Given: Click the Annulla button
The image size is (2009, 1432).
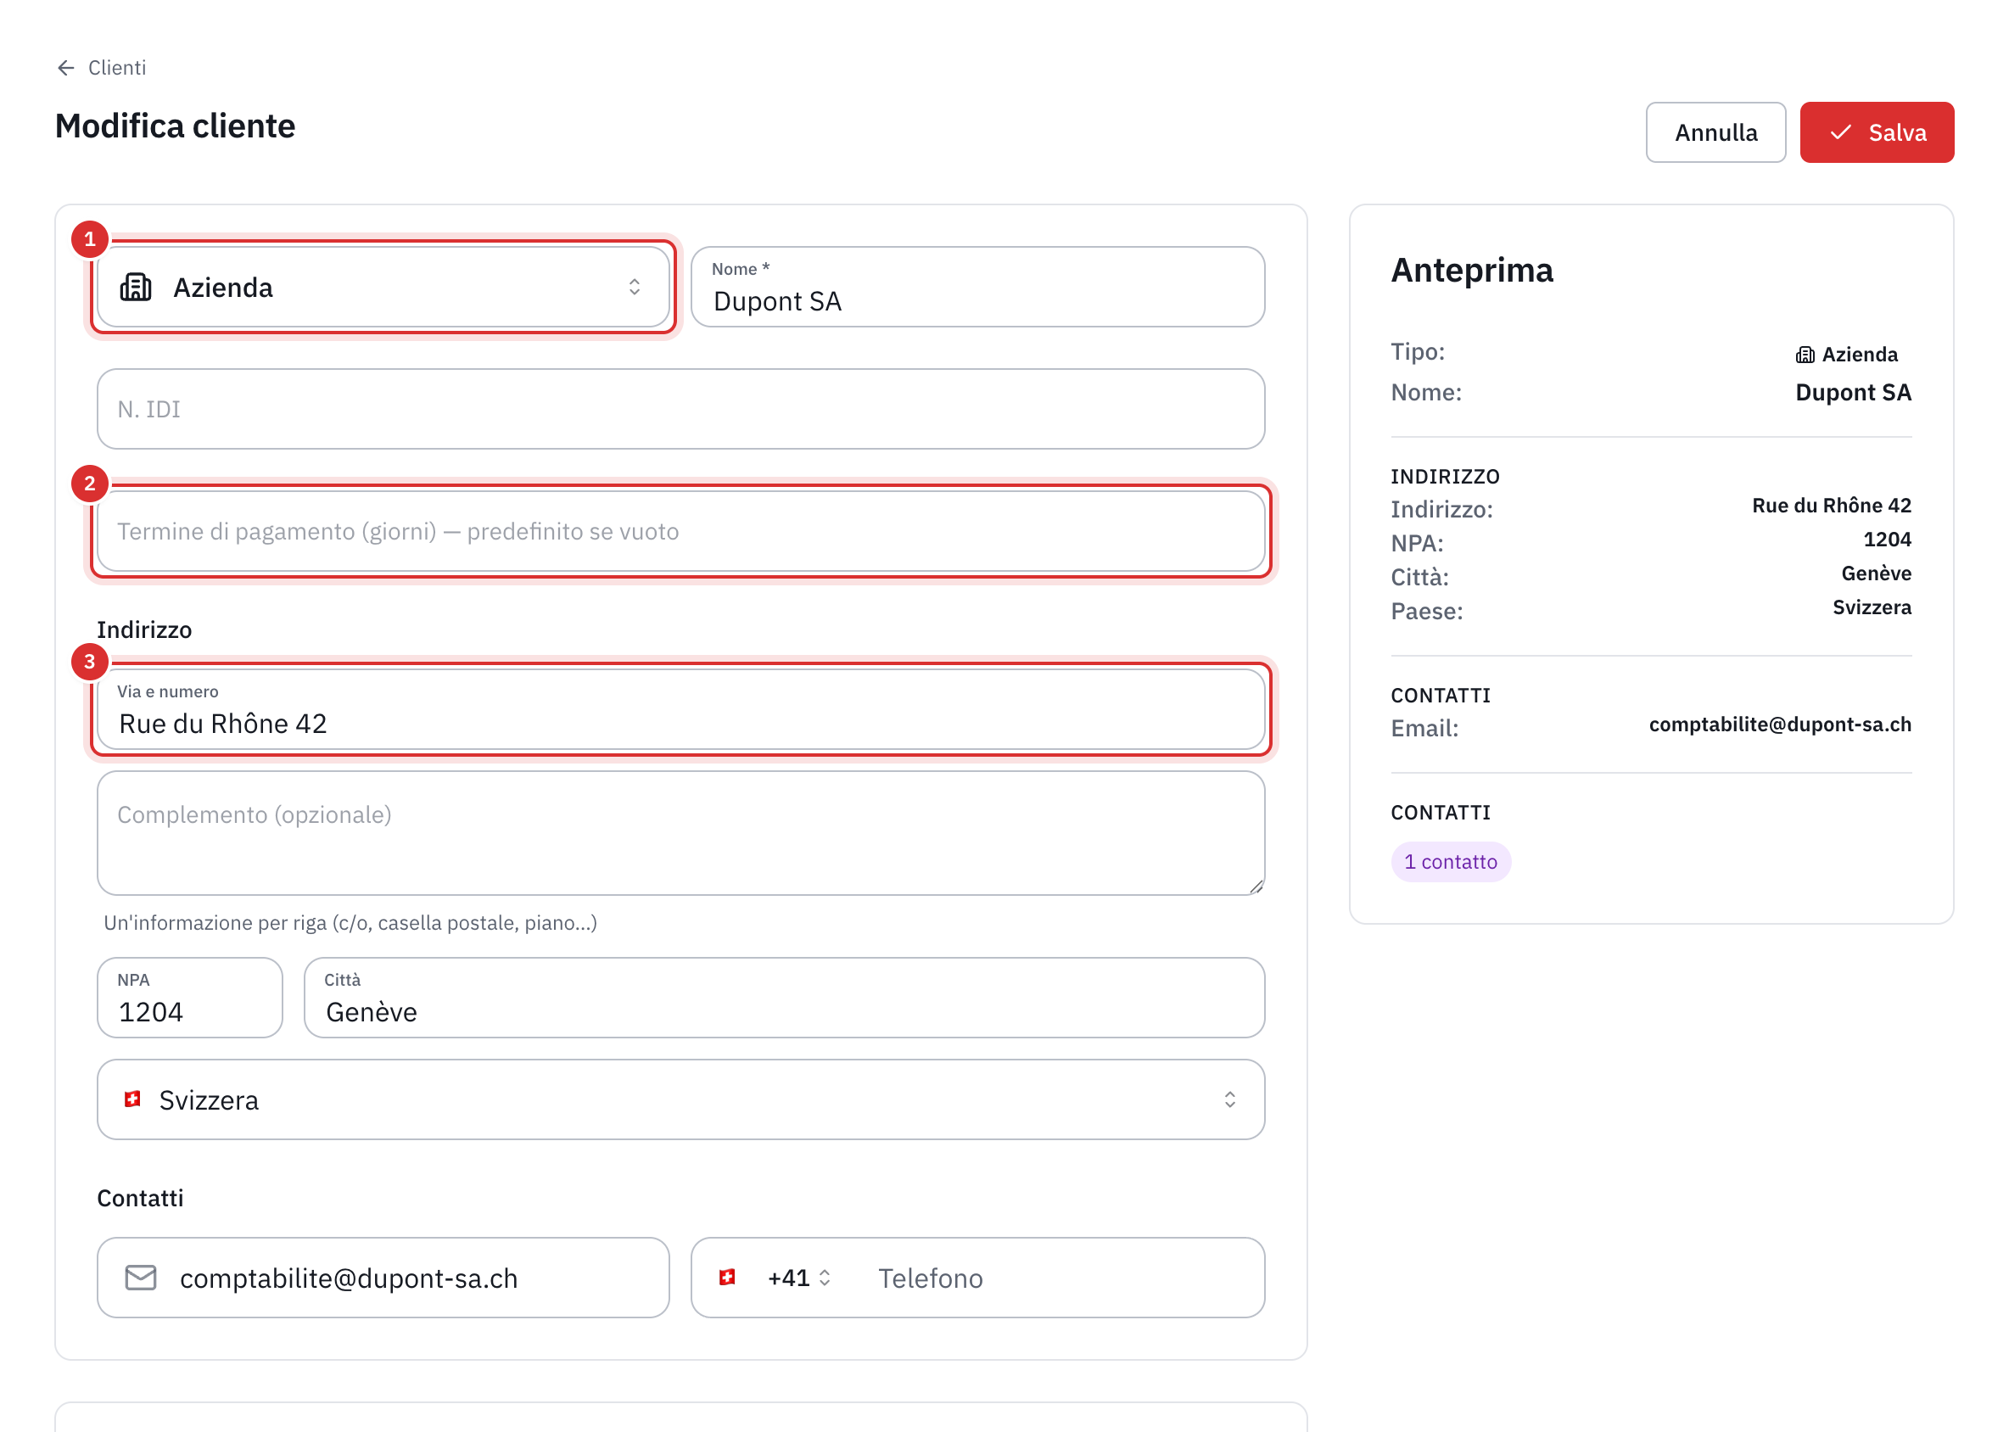Looking at the screenshot, I should pos(1715,132).
